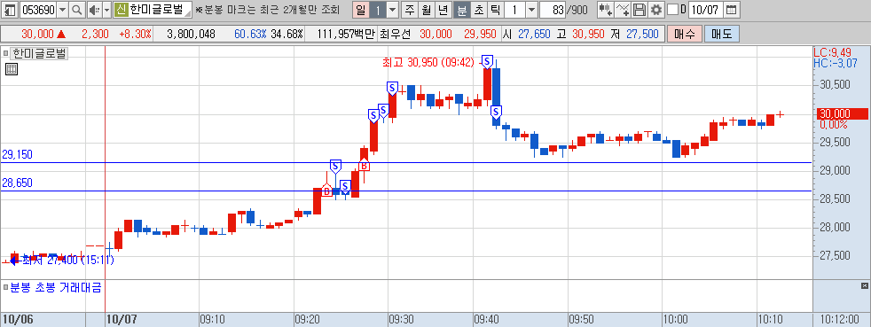
Task: Open chart settings gear icon
Action: tap(656, 10)
